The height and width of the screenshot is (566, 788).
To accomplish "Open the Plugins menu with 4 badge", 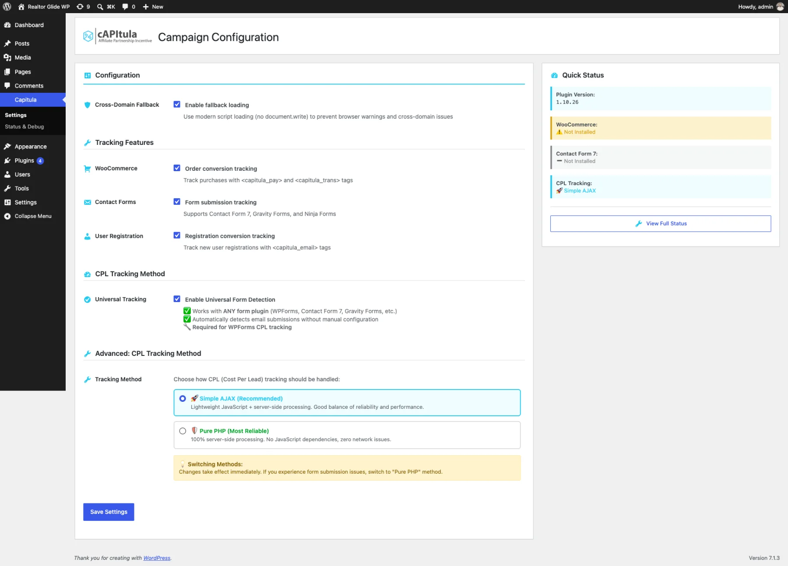I will pos(33,161).
